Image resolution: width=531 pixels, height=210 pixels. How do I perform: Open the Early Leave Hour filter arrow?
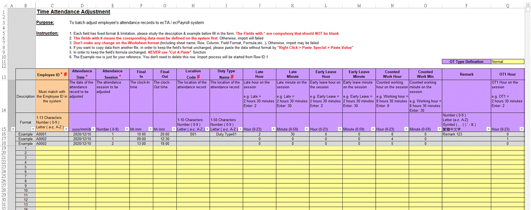click(339, 129)
